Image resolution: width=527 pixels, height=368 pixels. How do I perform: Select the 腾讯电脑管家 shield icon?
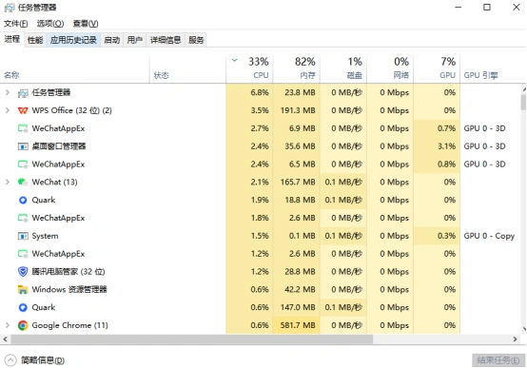[23, 272]
